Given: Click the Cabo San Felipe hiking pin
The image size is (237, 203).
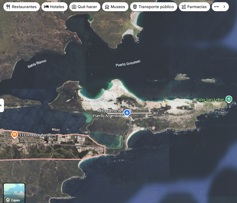Looking at the screenshot, I should pos(229,99).
